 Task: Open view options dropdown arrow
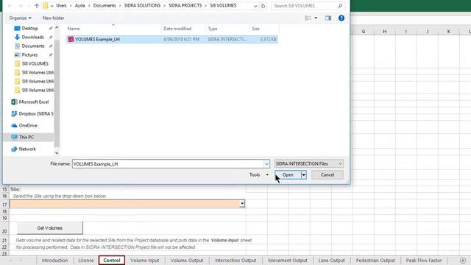click(316, 18)
